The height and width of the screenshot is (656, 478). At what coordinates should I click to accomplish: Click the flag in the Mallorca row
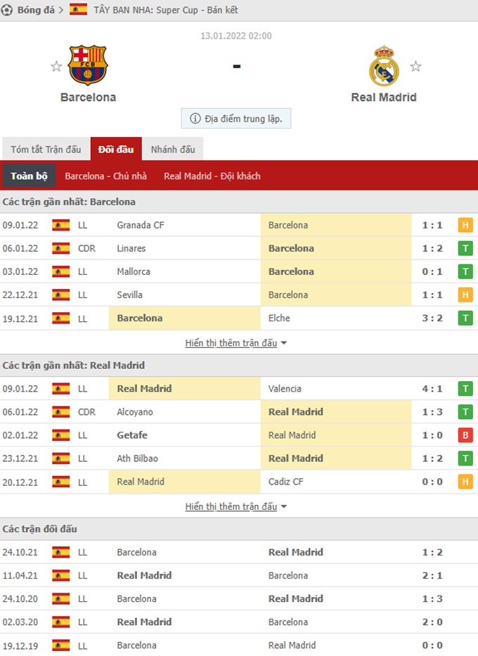tap(61, 271)
